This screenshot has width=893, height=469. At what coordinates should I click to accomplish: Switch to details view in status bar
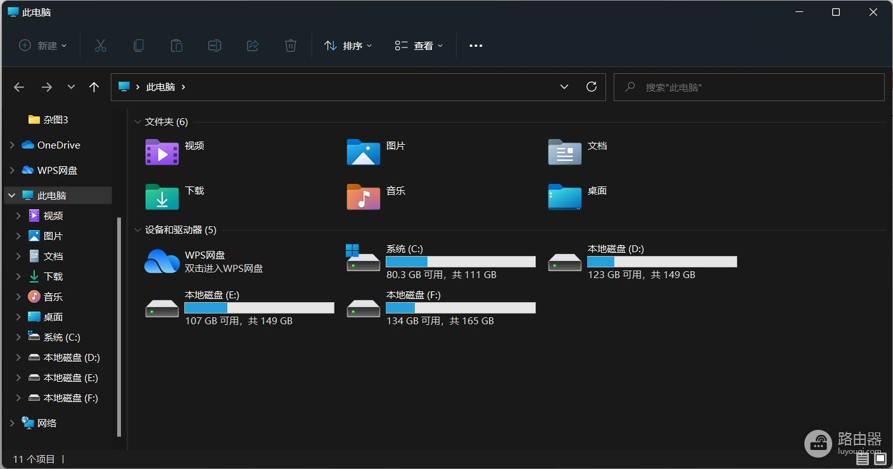(x=863, y=459)
